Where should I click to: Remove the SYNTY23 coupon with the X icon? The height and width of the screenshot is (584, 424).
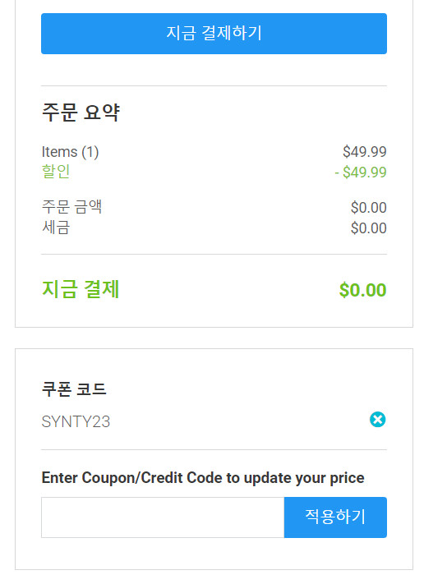pos(377,420)
